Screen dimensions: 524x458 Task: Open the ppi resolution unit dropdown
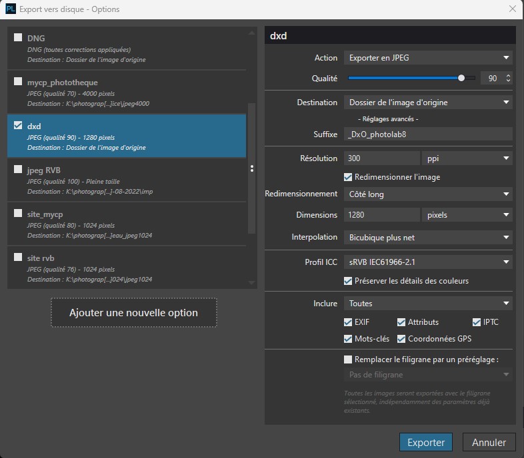467,158
